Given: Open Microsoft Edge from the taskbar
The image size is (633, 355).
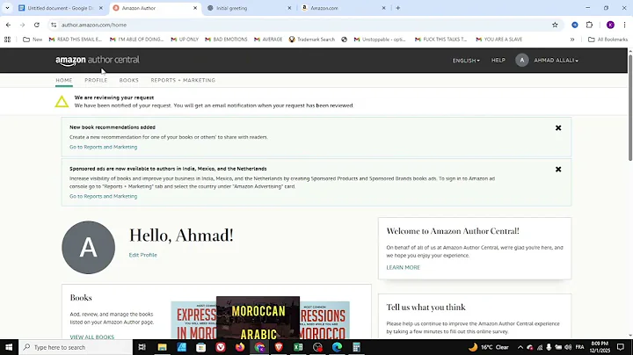Looking at the screenshot, I should [337, 347].
